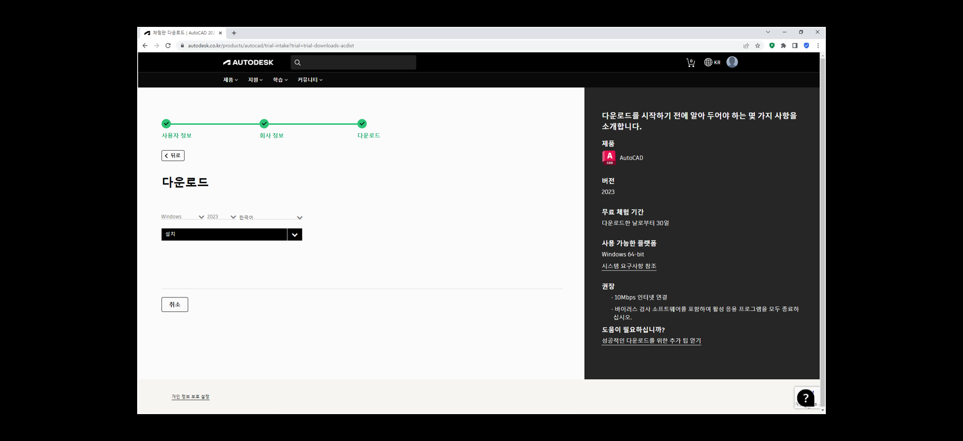Viewport: 963px width, 441px height.
Task: Click the browser address bar URL
Action: 271,46
